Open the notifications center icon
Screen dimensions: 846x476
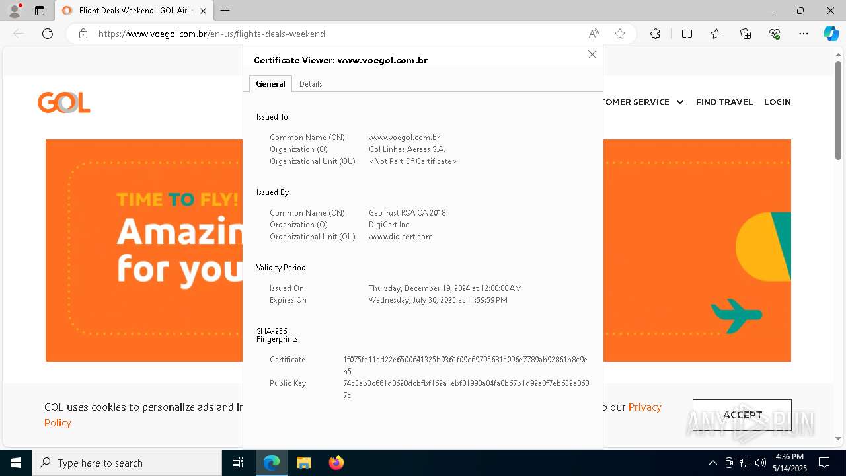tap(824, 463)
